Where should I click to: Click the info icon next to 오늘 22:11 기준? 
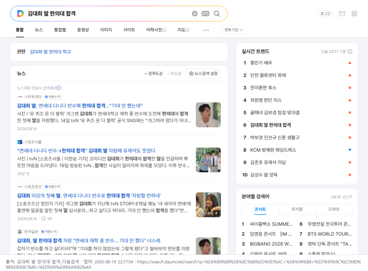[x=350, y=51]
